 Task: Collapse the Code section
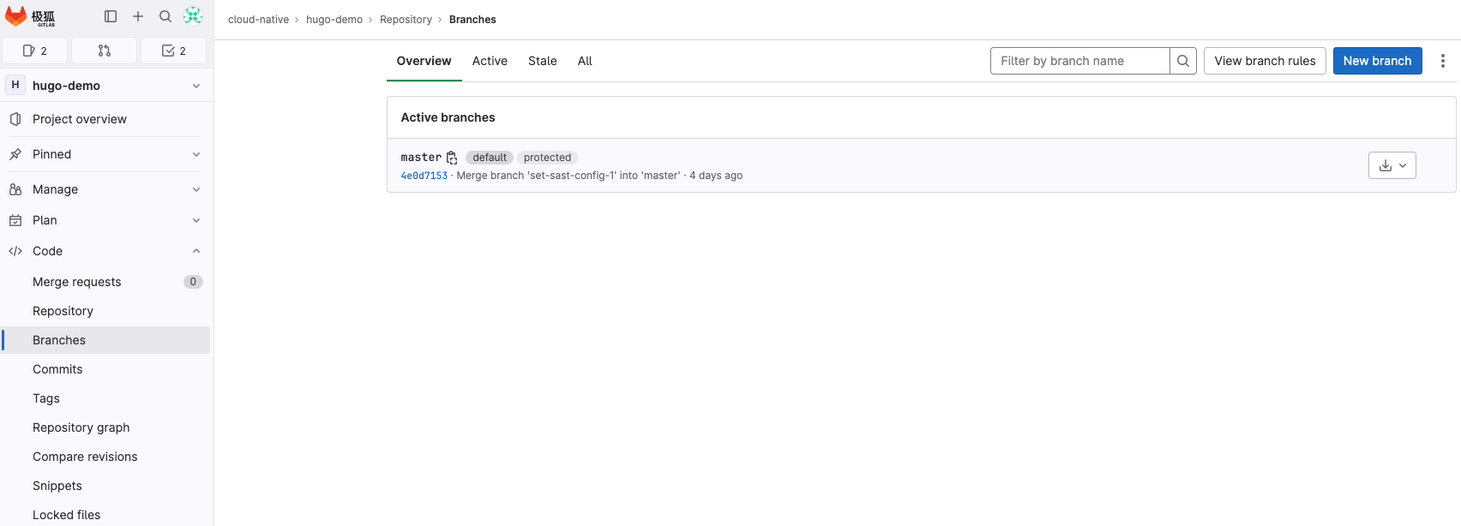tap(106, 251)
